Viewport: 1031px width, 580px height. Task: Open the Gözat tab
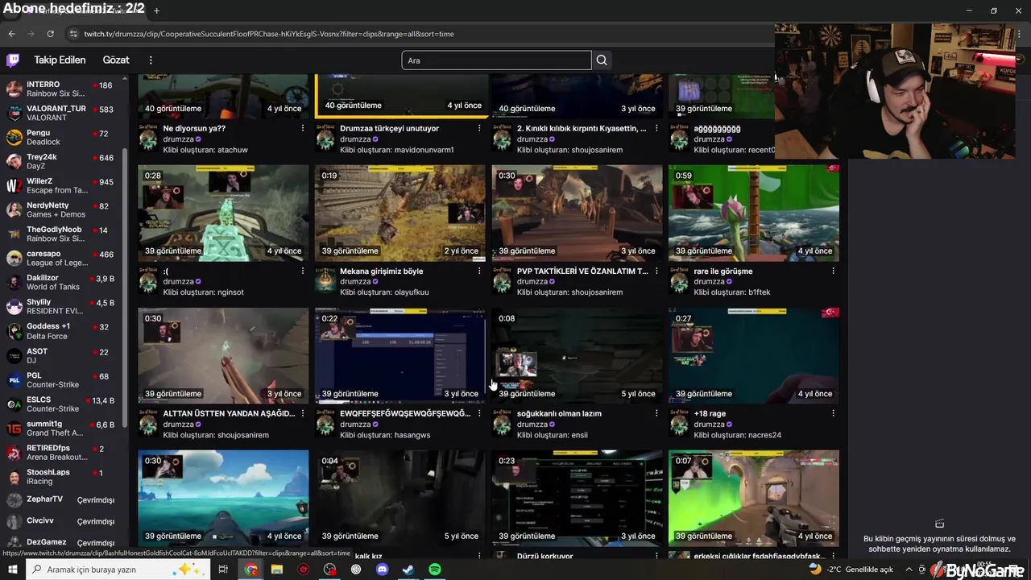[116, 60]
